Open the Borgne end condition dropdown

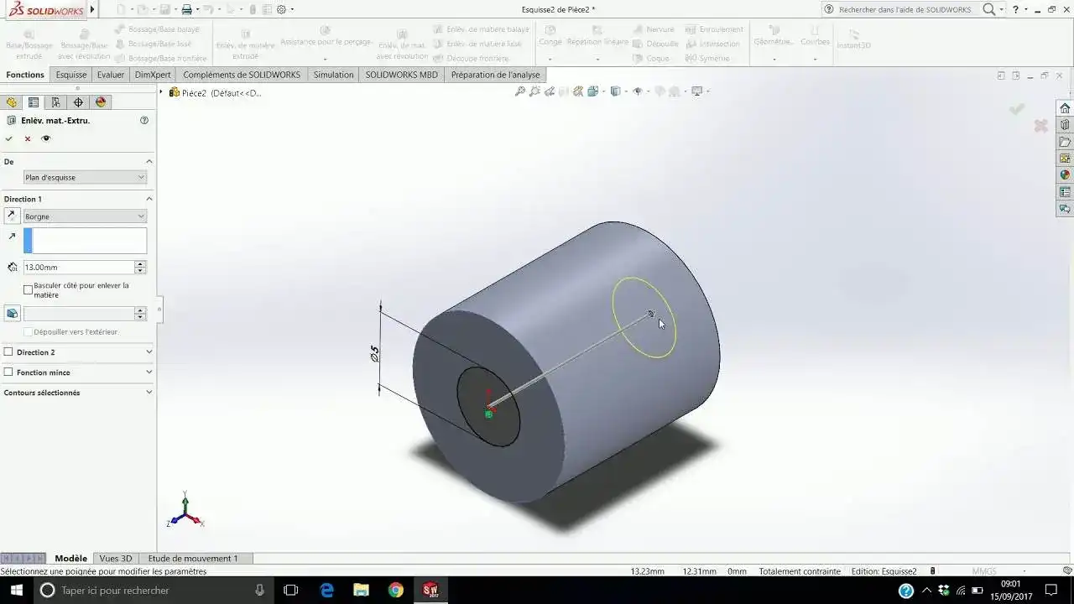[x=142, y=216]
